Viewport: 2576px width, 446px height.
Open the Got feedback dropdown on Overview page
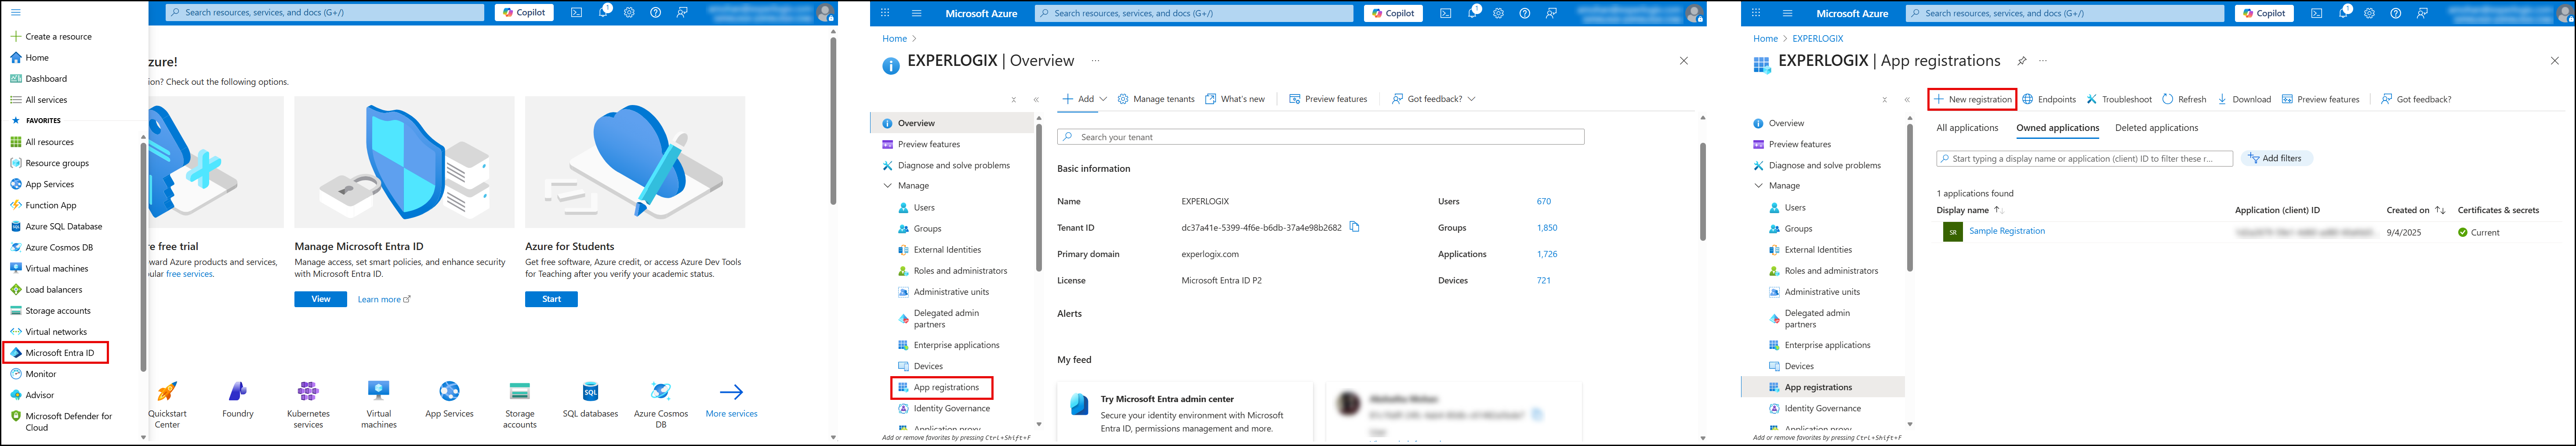pyautogui.click(x=1434, y=99)
